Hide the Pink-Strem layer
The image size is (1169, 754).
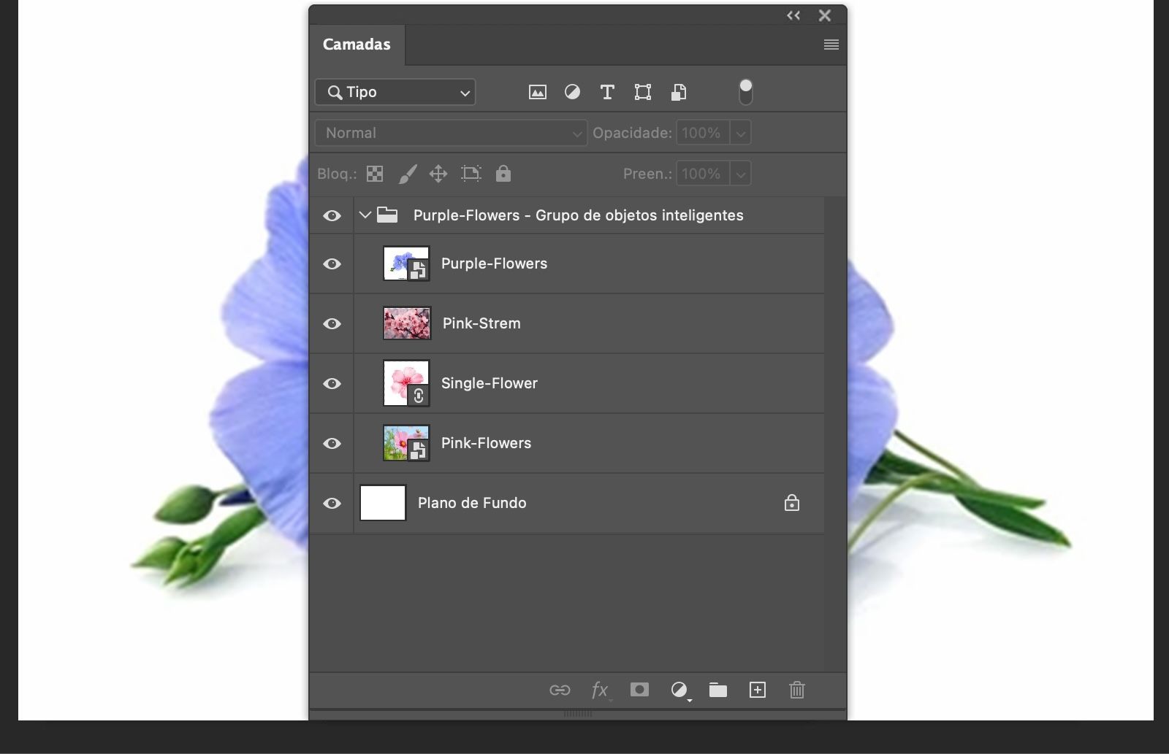pyautogui.click(x=333, y=323)
